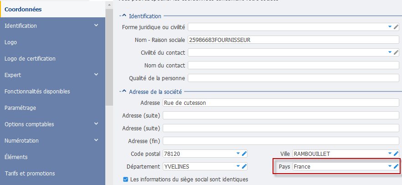Click pencil icon beside Civilité du contact

pyautogui.click(x=396, y=52)
